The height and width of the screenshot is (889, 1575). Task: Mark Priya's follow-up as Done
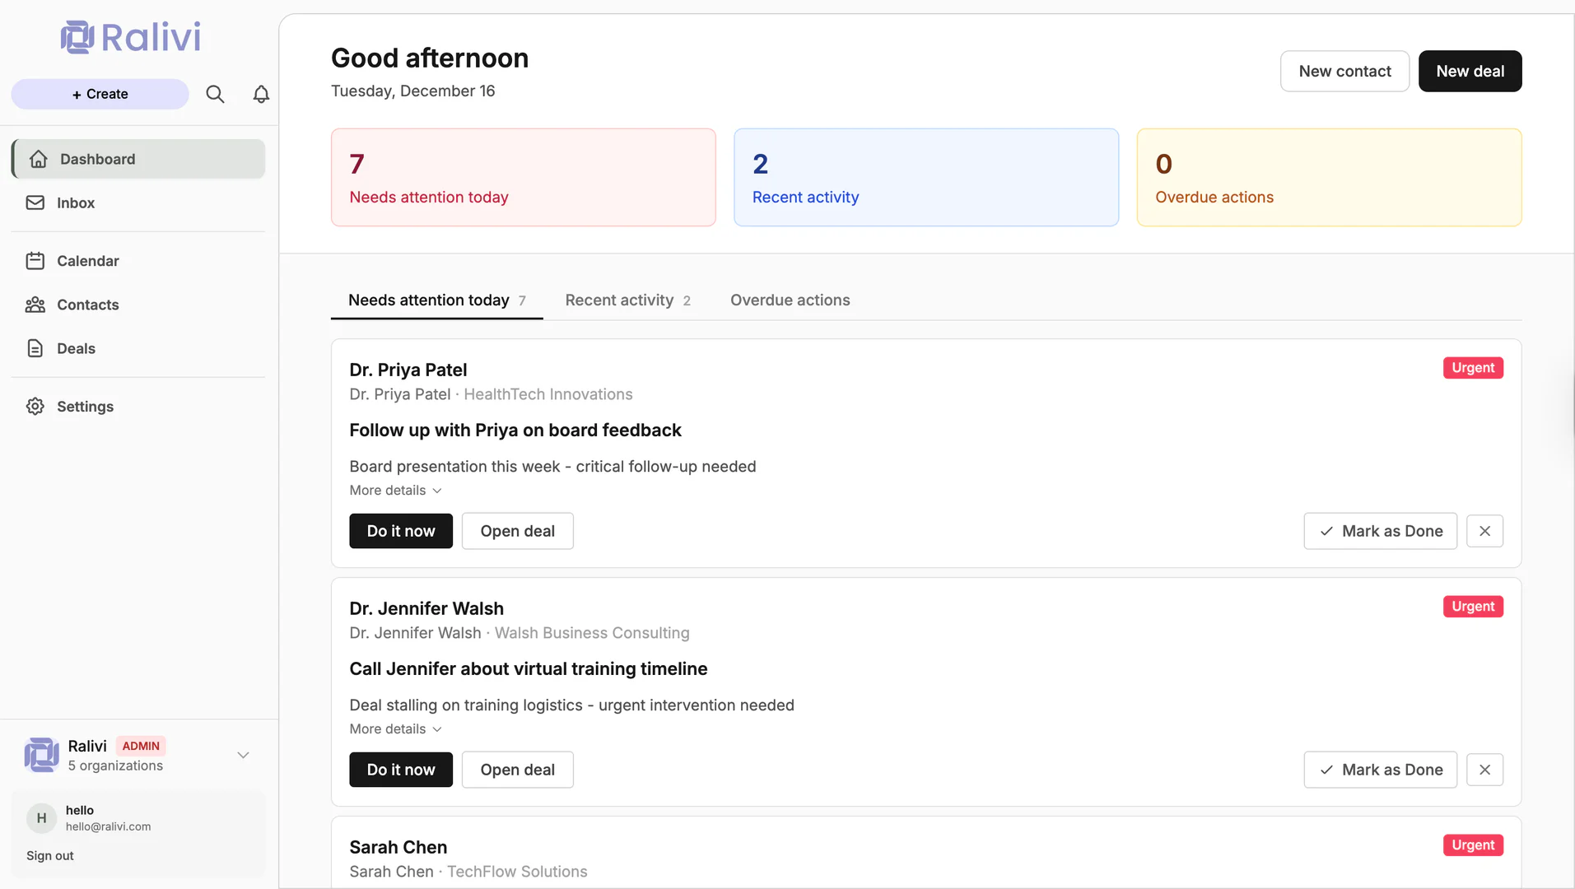[1380, 531]
